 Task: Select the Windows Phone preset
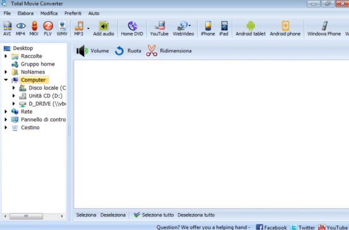coord(324,28)
